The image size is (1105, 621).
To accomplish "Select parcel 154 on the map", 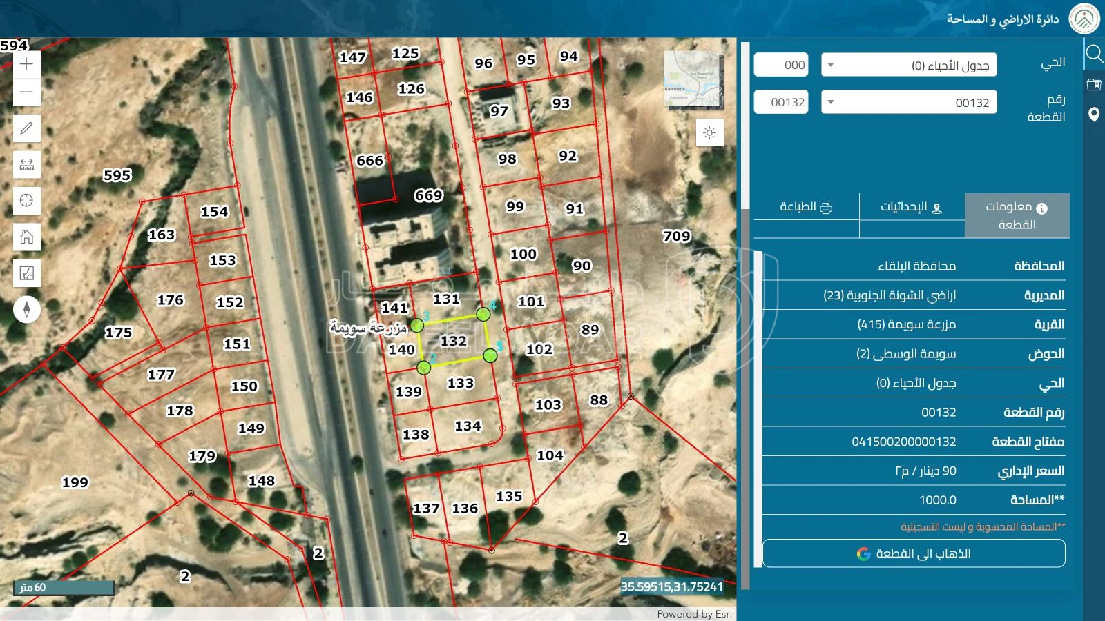I will pos(214,212).
